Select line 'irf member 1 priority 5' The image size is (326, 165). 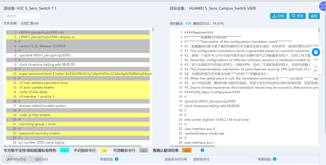coord(78,97)
